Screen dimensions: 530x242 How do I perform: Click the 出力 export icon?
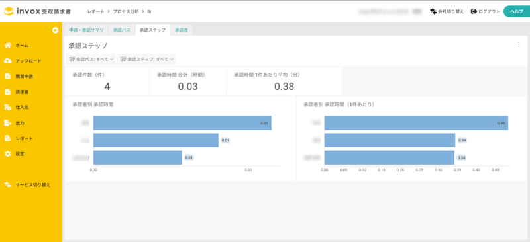pos(8,123)
